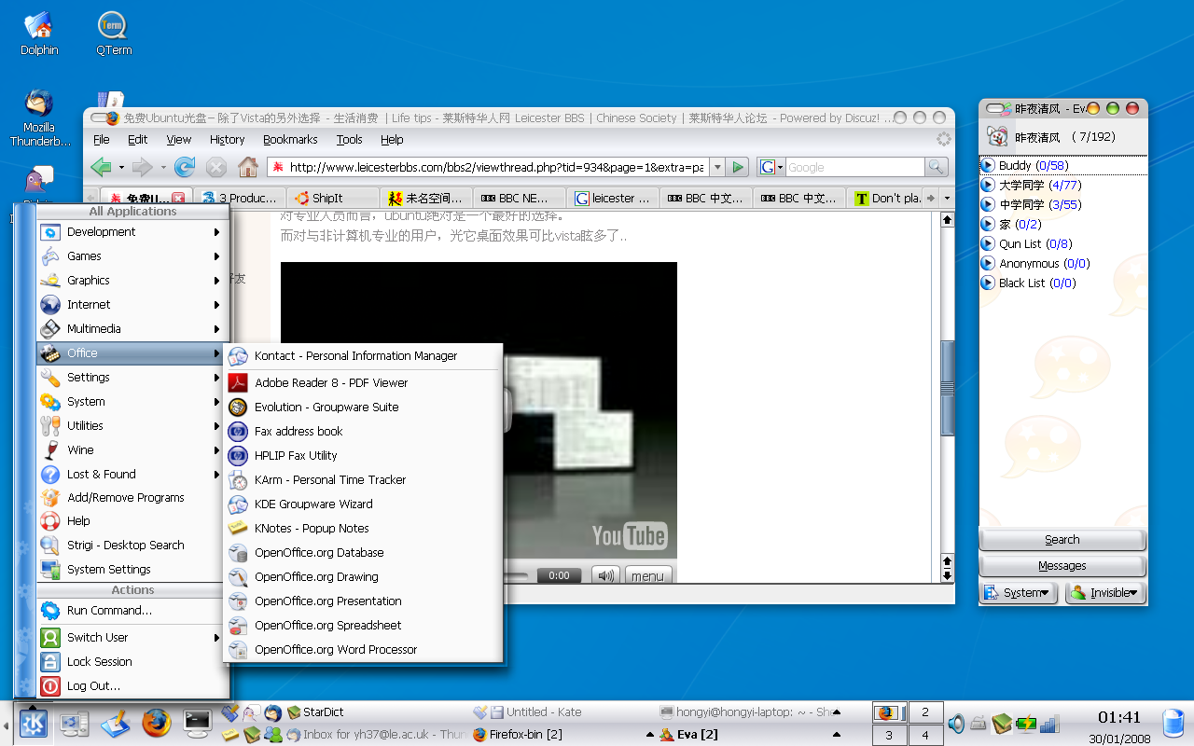Click into the Google search field
Viewport: 1194px width, 746px height.
click(x=854, y=167)
